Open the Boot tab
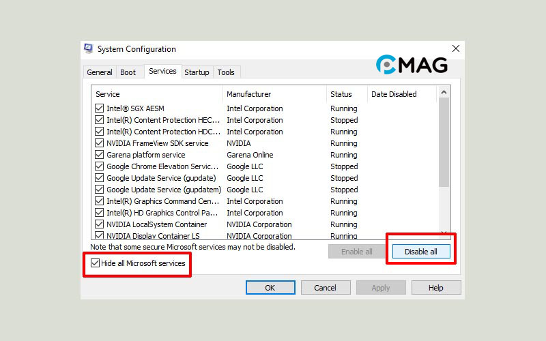This screenshot has height=341, width=546. point(128,72)
